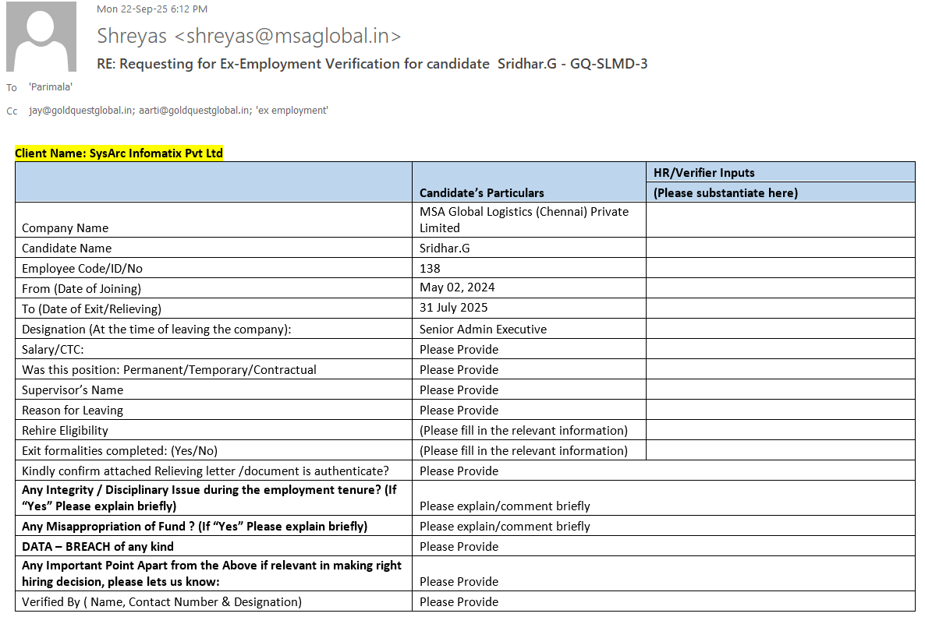Click relieving date 31 July 2025
Image resolution: width=925 pixels, height=624 pixels.
click(454, 308)
